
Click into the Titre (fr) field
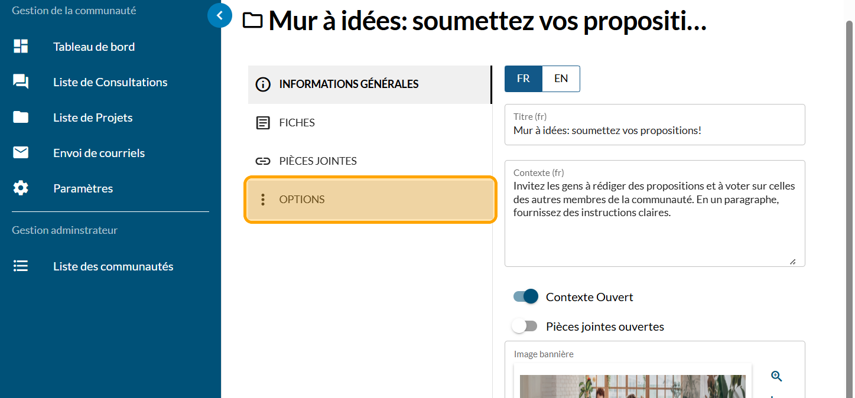click(654, 131)
